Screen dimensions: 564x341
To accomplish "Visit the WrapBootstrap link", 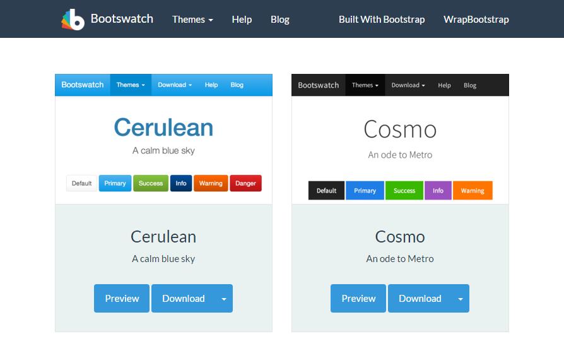I will click(476, 20).
